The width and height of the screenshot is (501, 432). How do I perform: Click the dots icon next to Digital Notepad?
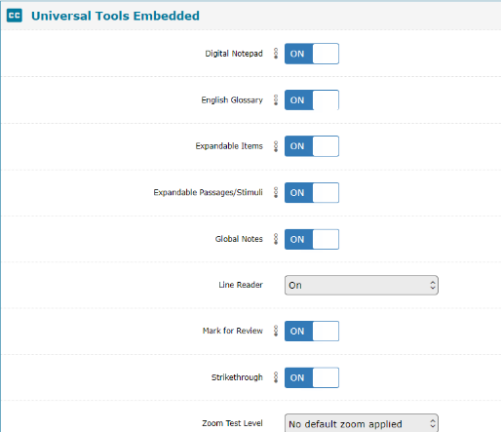click(x=276, y=54)
